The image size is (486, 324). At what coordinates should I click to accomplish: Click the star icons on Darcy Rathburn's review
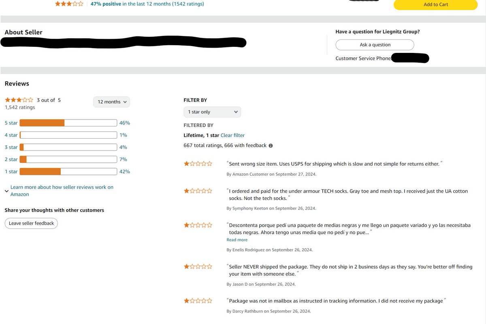click(x=198, y=301)
